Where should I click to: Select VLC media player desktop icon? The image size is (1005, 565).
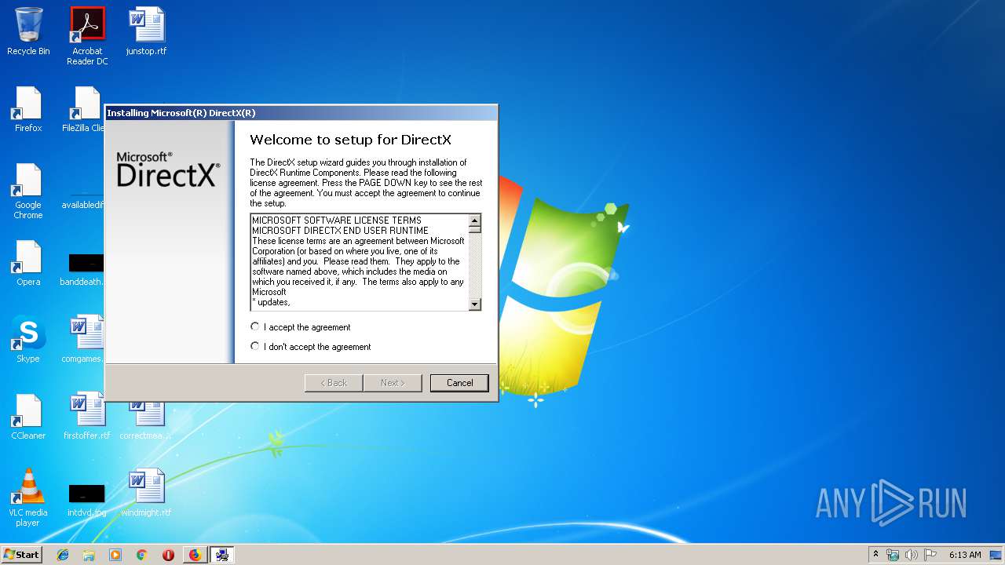tap(28, 498)
